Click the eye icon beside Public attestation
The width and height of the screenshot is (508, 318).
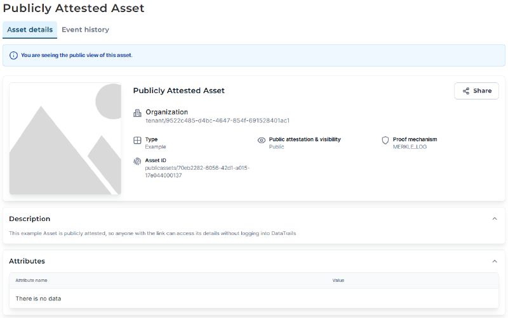(x=261, y=140)
